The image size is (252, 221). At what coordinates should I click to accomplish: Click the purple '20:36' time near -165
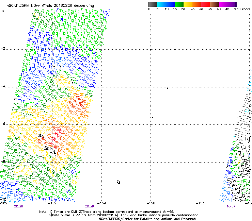click(18, 206)
